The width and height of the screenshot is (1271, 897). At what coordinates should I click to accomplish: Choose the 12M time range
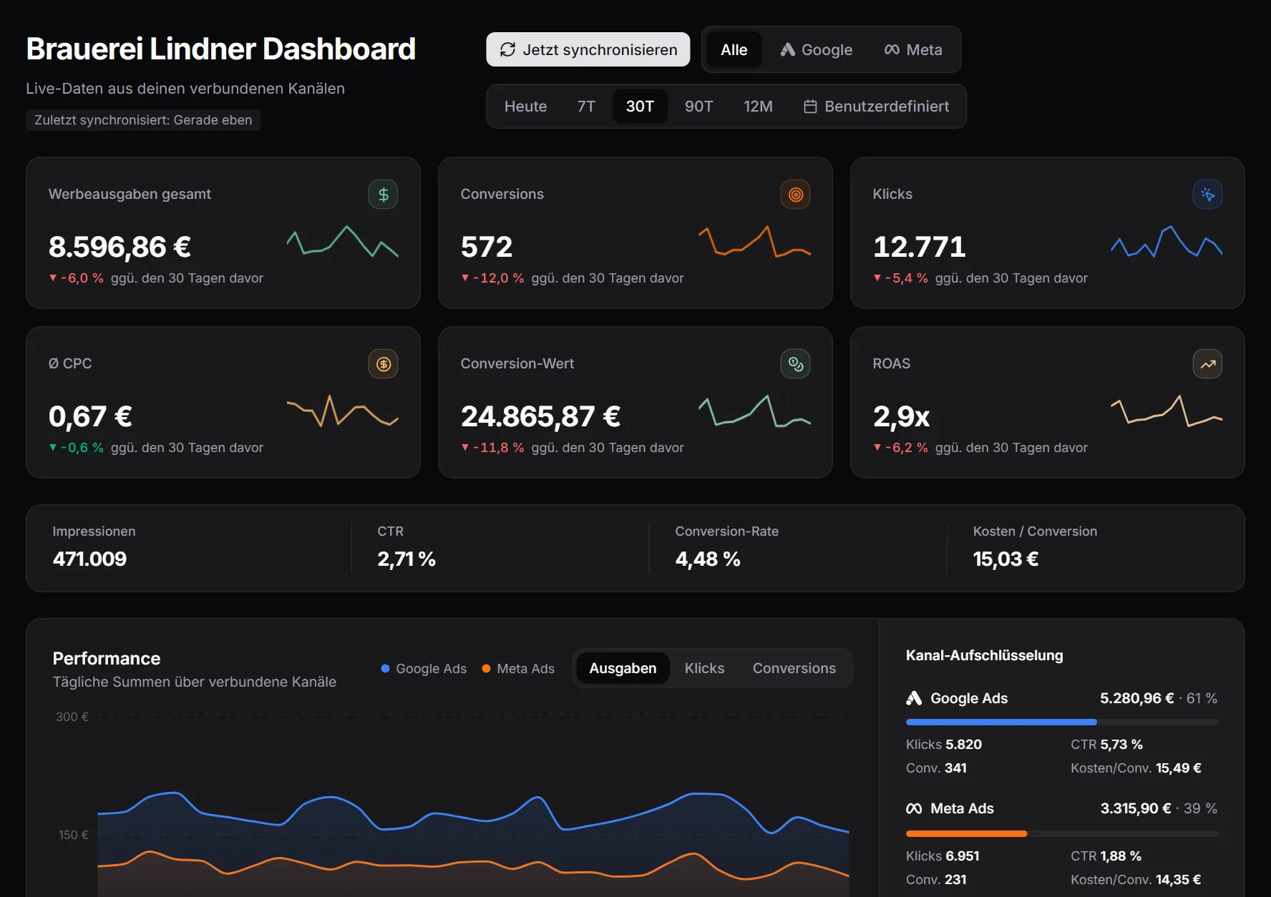pyautogui.click(x=758, y=106)
